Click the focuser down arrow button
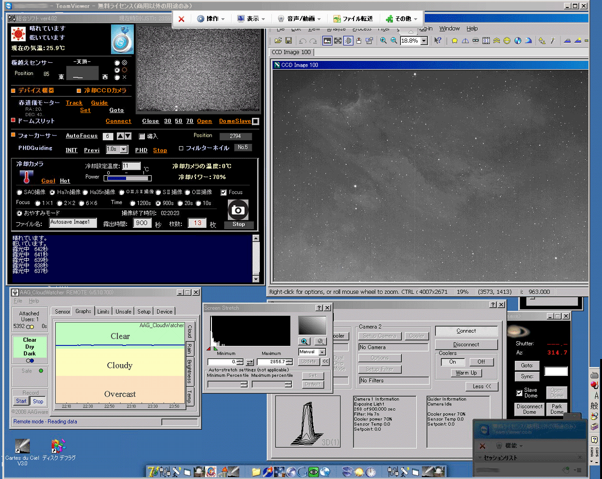The height and width of the screenshot is (479, 602). 128,136
